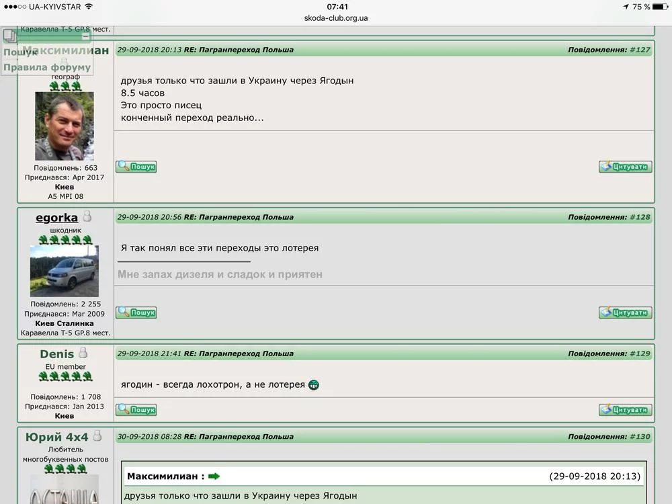The image size is (672, 504).
Task: Click egorka's signature text about diesel
Action: tap(220, 274)
